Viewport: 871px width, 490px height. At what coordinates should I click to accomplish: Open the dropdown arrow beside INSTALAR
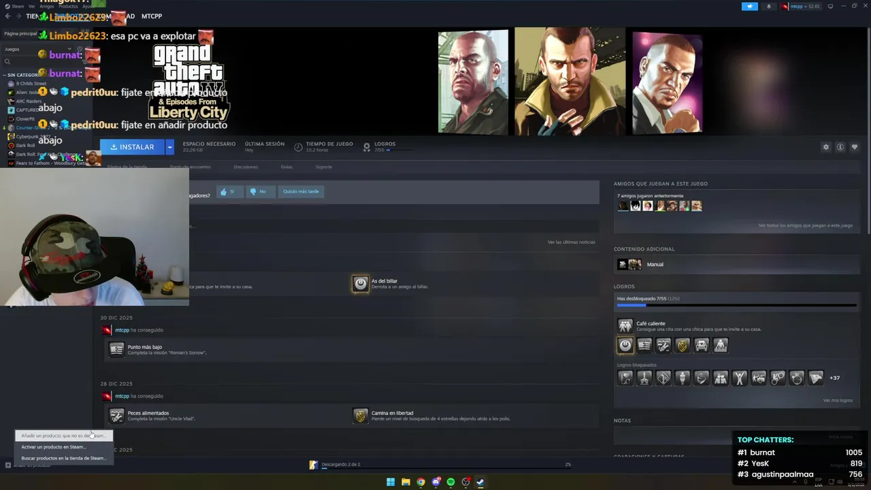(170, 147)
